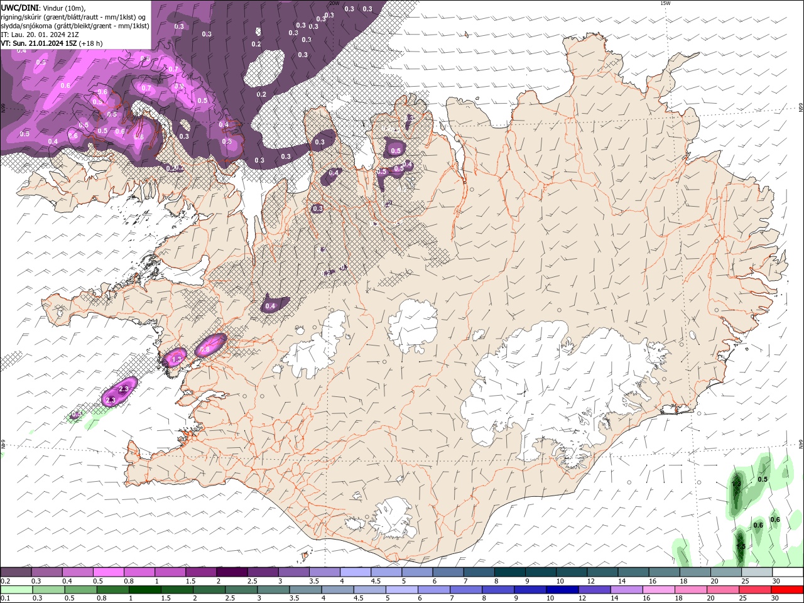Pick the bright red end swatch on lower scale

787,590
